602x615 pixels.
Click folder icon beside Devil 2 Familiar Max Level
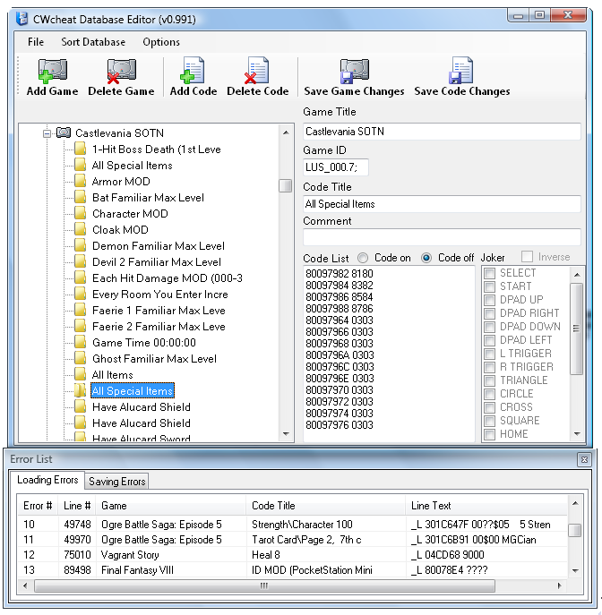(80, 261)
